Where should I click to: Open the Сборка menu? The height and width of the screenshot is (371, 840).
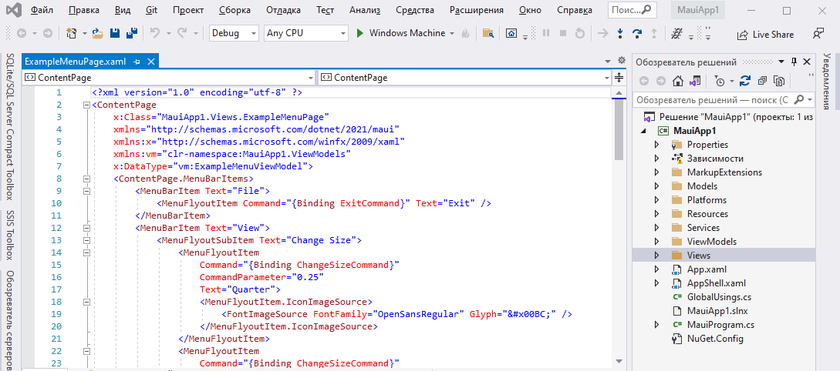[234, 11]
